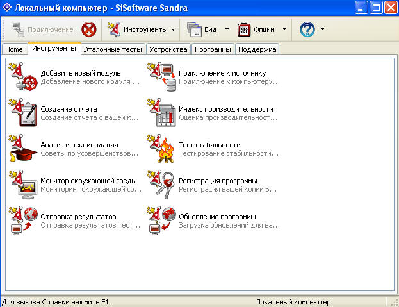This screenshot has width=399, height=307.
Task: Click the Создание отчета clipboard icon
Action: point(23,113)
